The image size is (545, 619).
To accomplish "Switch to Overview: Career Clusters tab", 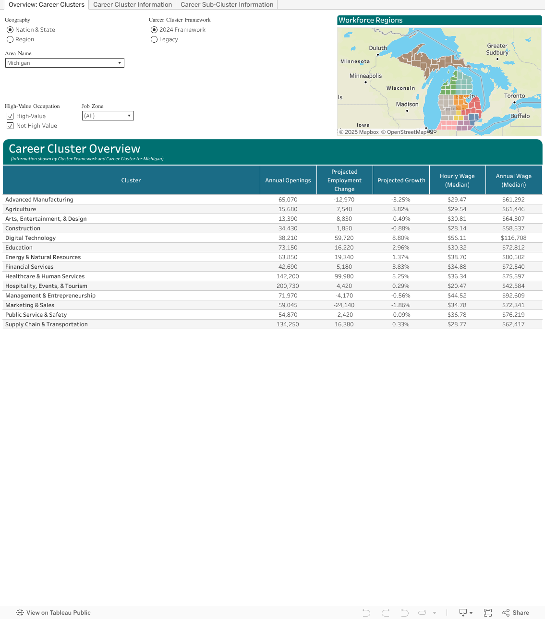I will 46,5.
